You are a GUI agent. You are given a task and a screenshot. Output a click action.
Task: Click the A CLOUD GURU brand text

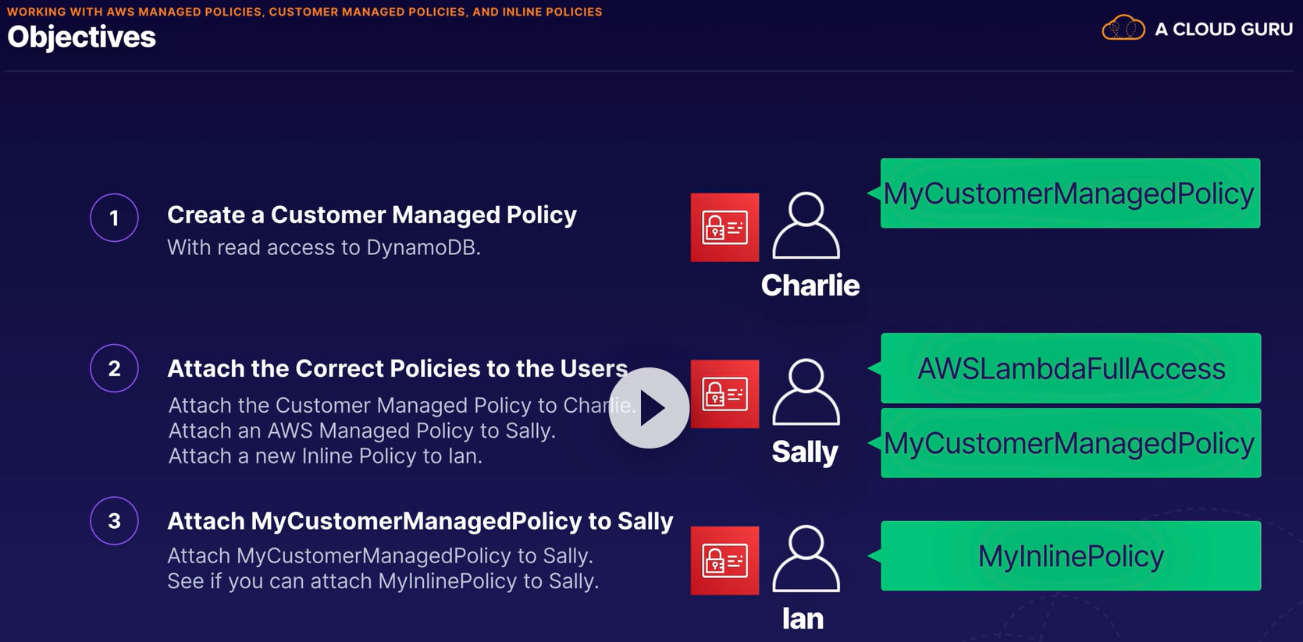pos(1223,30)
